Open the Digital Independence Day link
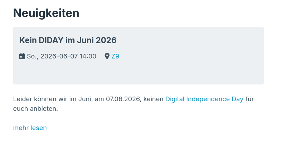The height and width of the screenshot is (144, 282). 204,99
